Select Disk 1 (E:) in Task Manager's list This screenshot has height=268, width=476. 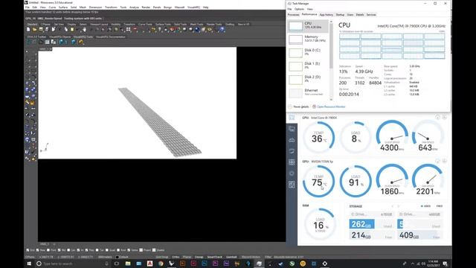[x=308, y=66]
